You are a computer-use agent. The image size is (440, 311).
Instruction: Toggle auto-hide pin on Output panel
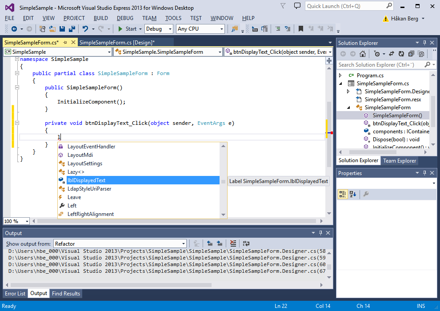(x=321, y=233)
